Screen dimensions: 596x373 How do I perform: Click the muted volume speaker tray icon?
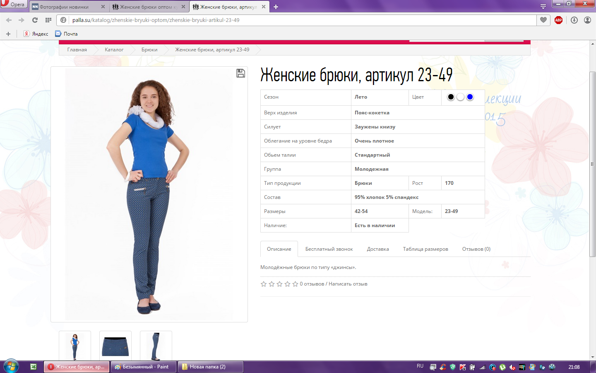[512, 367]
